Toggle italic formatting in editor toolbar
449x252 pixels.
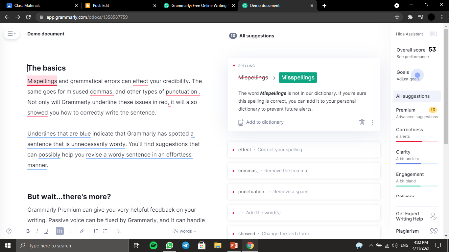pyautogui.click(x=37, y=231)
